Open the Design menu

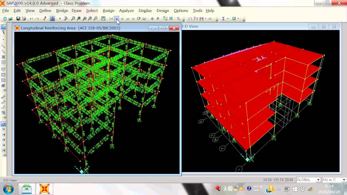[163, 11]
